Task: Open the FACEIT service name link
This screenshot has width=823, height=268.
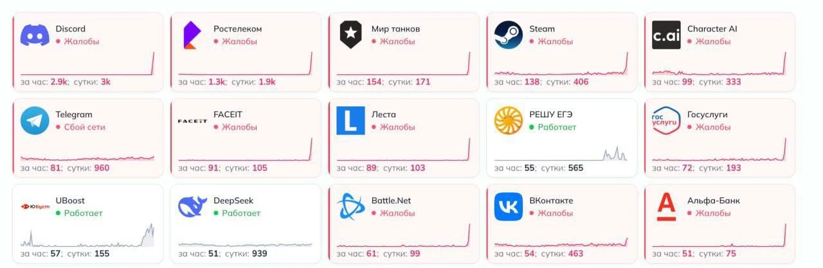Action: (228, 115)
